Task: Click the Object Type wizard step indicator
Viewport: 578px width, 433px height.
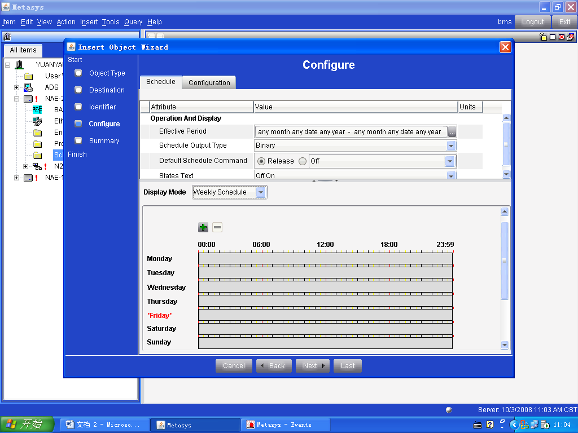Action: 78,73
